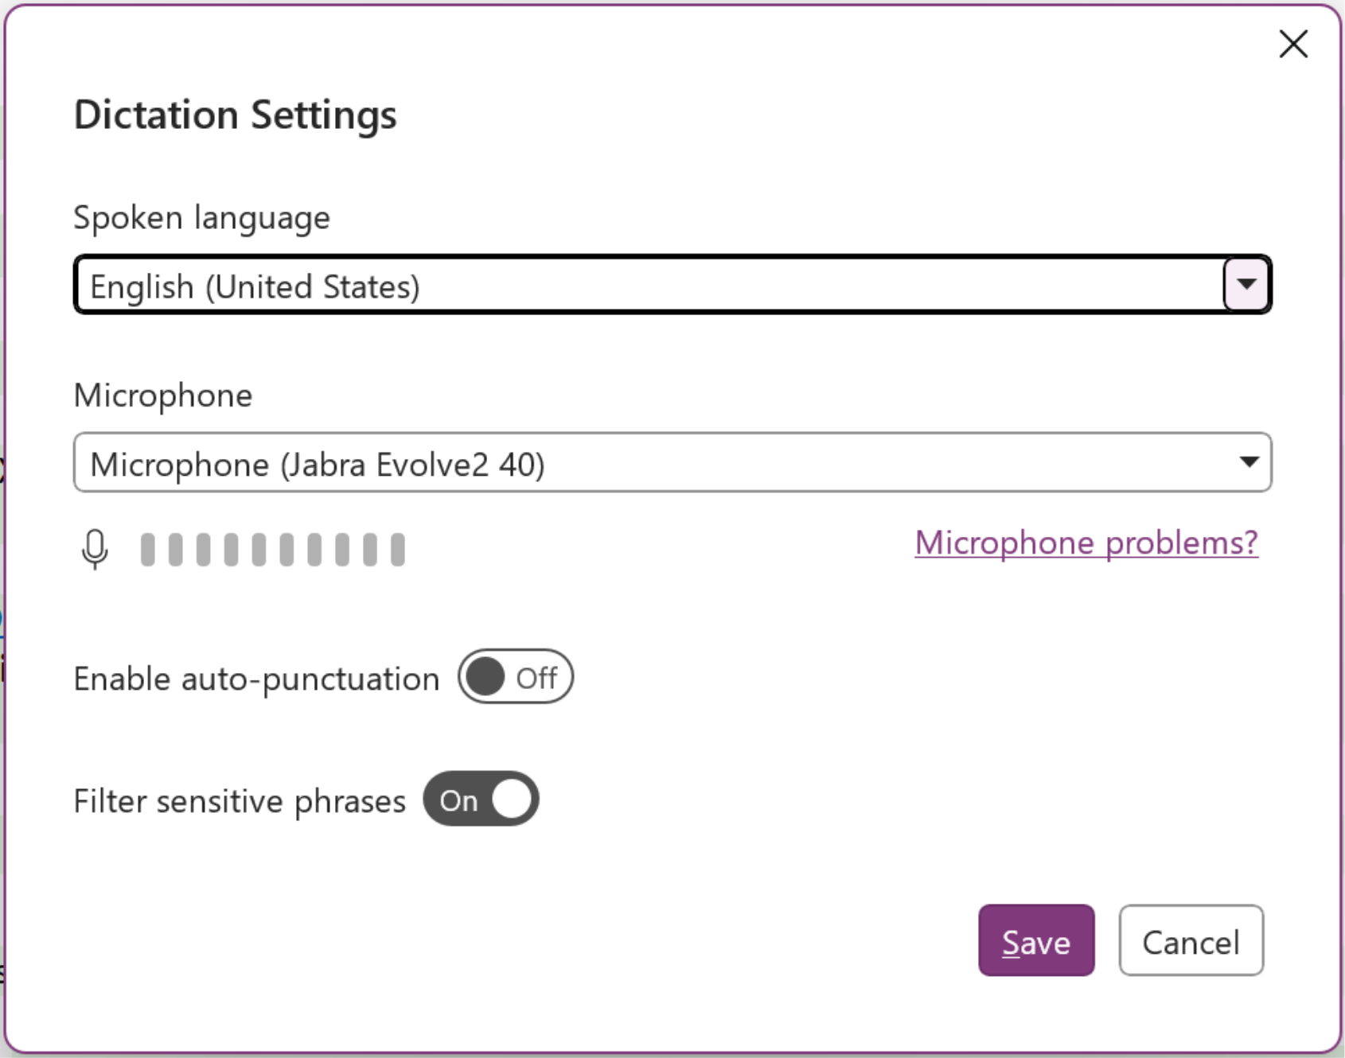Image resolution: width=1345 pixels, height=1058 pixels.
Task: Click the microphone icon beside the level meter
Action: pyautogui.click(x=95, y=547)
